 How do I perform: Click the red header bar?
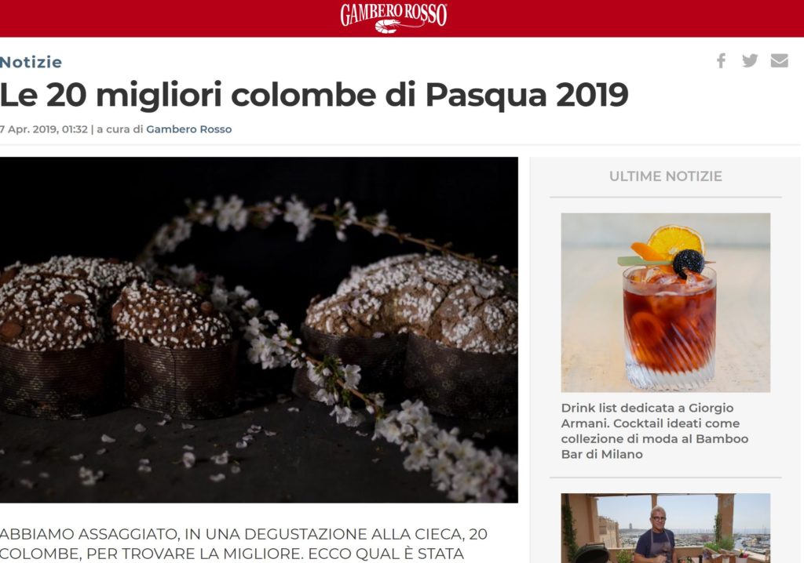coord(402,19)
